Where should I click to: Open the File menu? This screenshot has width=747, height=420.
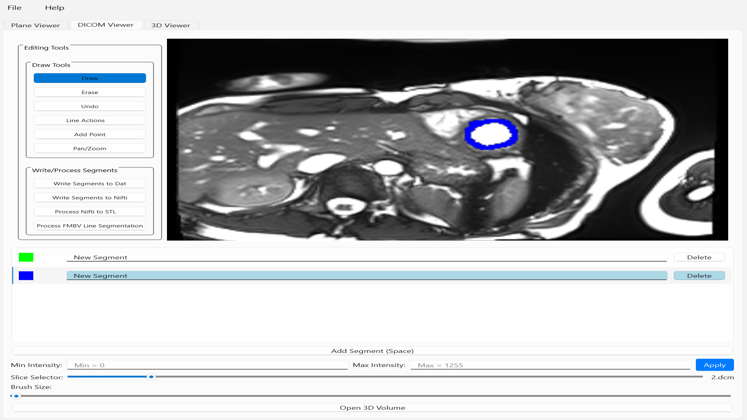(x=14, y=8)
